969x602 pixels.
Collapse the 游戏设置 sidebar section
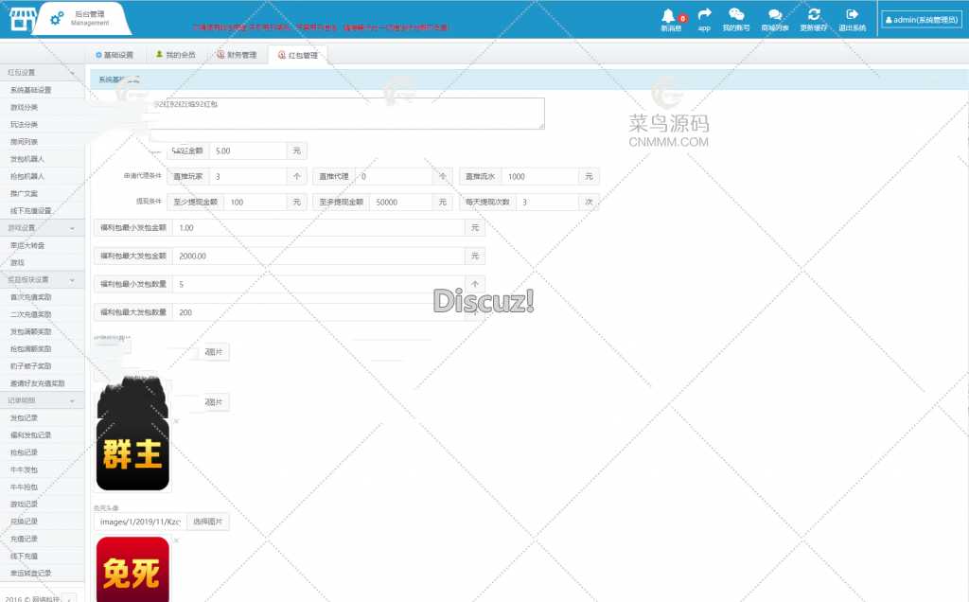point(72,228)
